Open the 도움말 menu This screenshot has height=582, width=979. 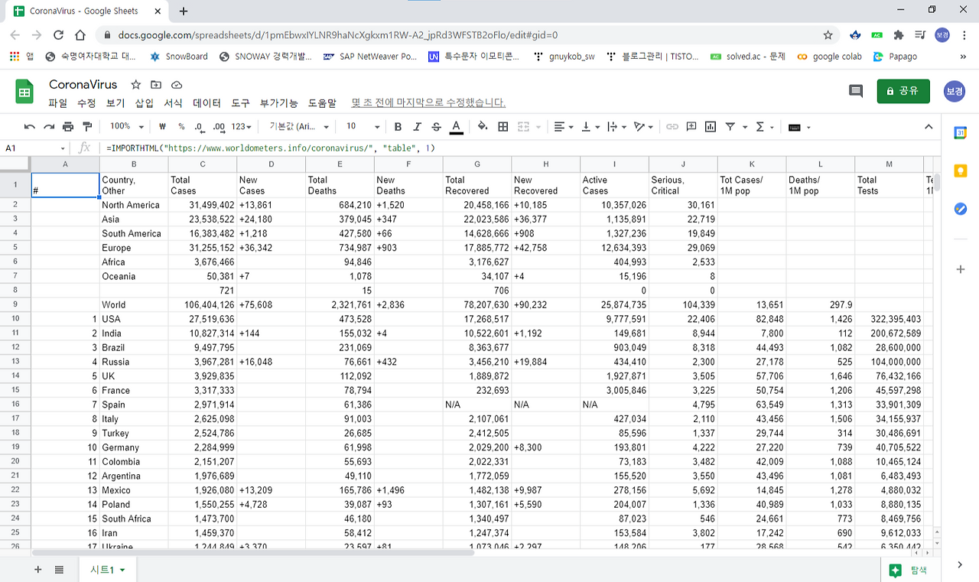click(322, 103)
